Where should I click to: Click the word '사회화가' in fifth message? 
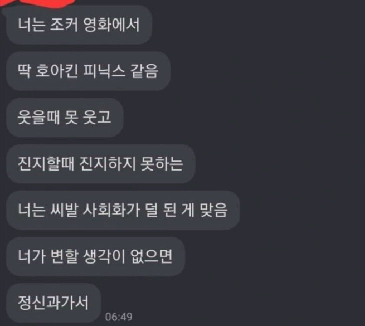point(111,210)
